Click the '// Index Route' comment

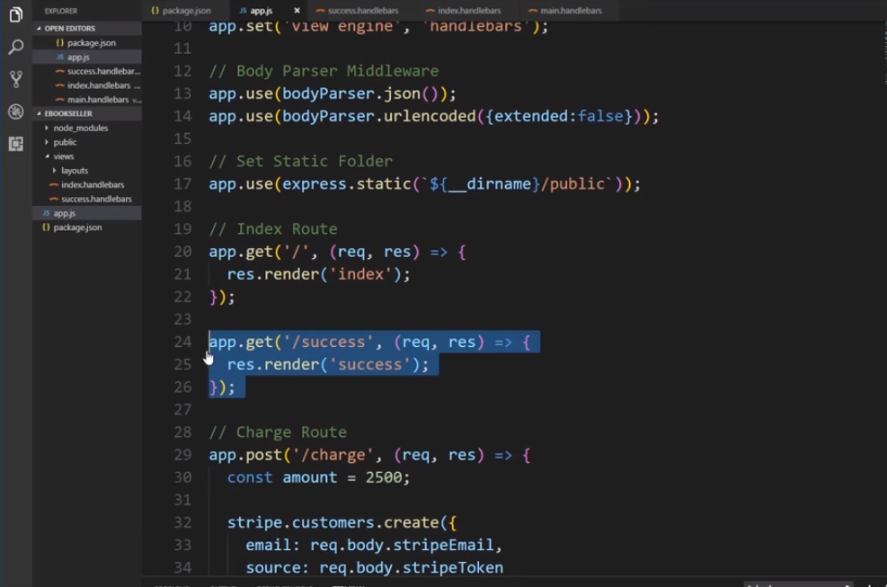pyautogui.click(x=272, y=229)
